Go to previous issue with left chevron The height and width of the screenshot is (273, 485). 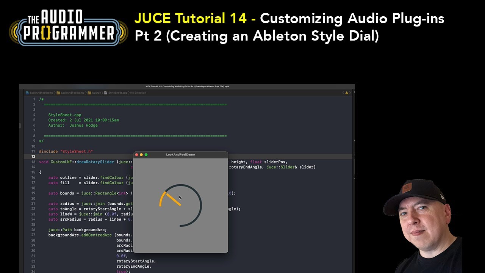[343, 93]
